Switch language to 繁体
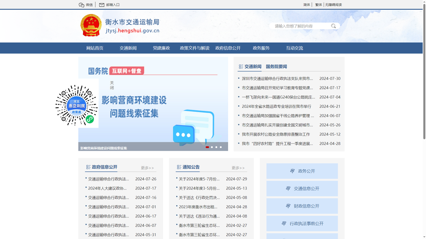The image size is (426, 239). [319, 5]
